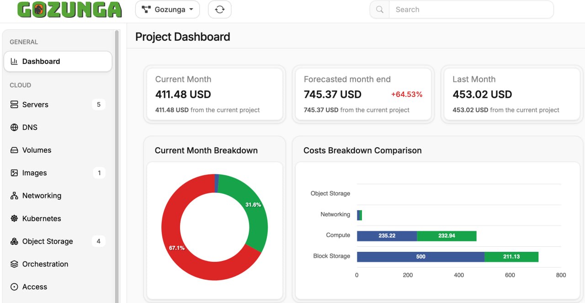Open the Dashboard menu item
Viewport: 585px width, 303px height.
pyautogui.click(x=58, y=61)
